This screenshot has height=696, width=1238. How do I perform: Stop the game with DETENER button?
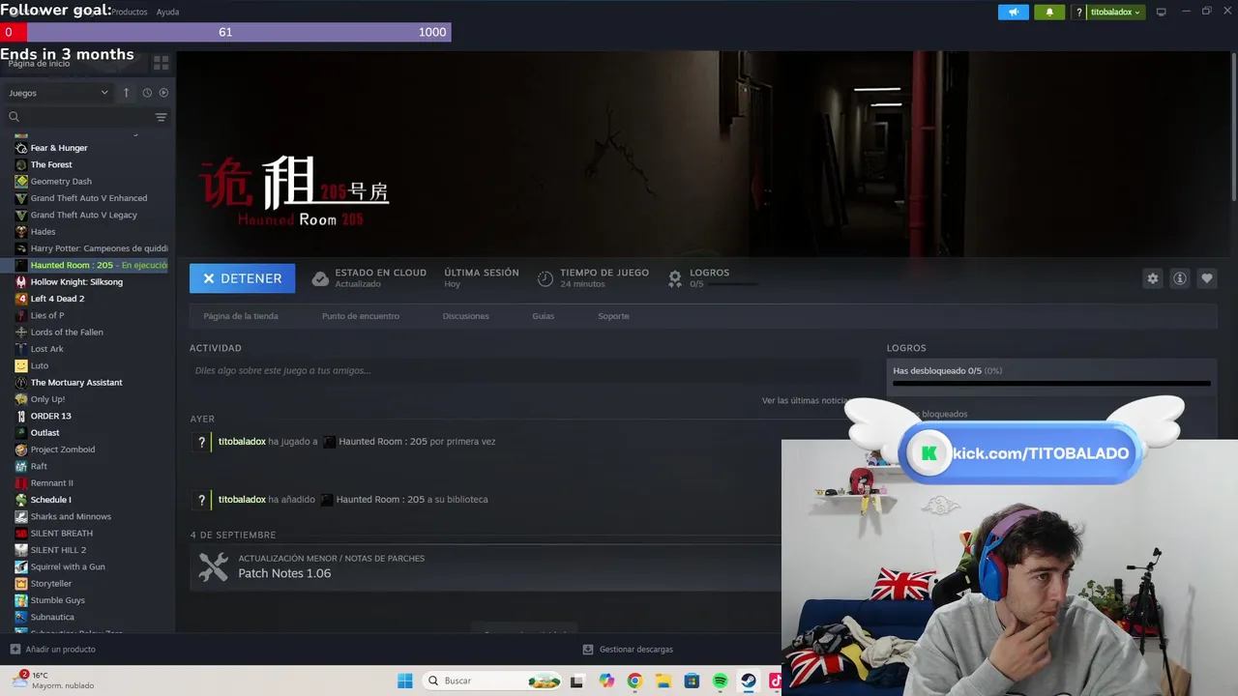pyautogui.click(x=242, y=278)
